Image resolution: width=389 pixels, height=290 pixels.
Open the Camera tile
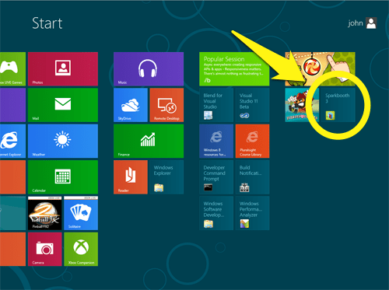click(45, 249)
